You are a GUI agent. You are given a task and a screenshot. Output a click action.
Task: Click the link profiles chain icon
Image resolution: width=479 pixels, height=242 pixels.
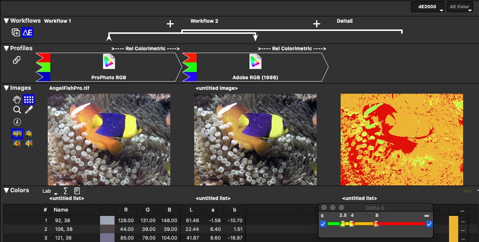coord(16,60)
